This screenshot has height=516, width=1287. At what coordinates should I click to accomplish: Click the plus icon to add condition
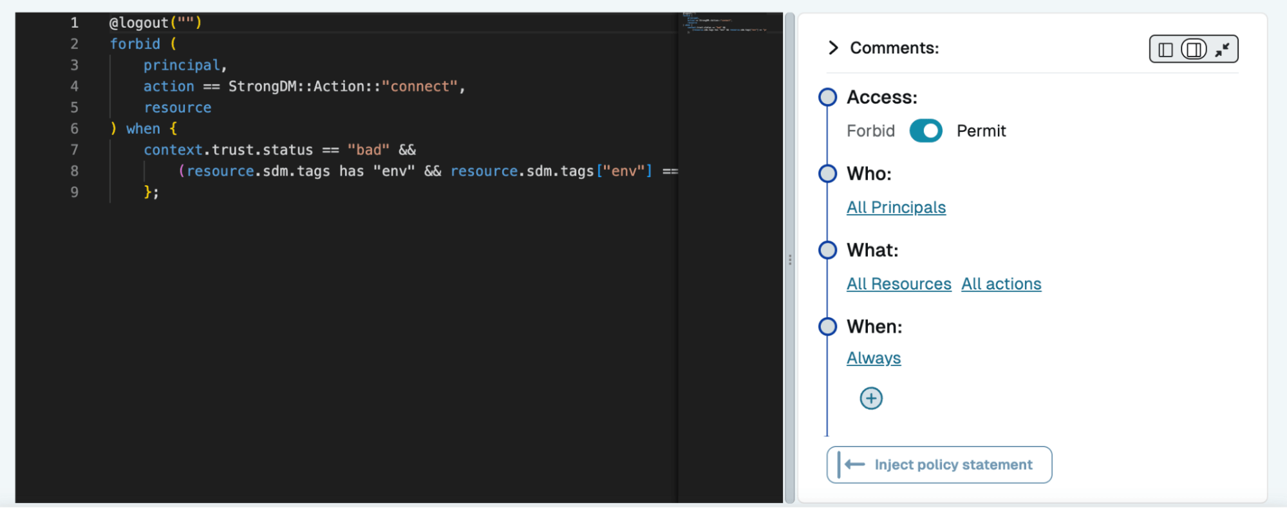click(871, 398)
